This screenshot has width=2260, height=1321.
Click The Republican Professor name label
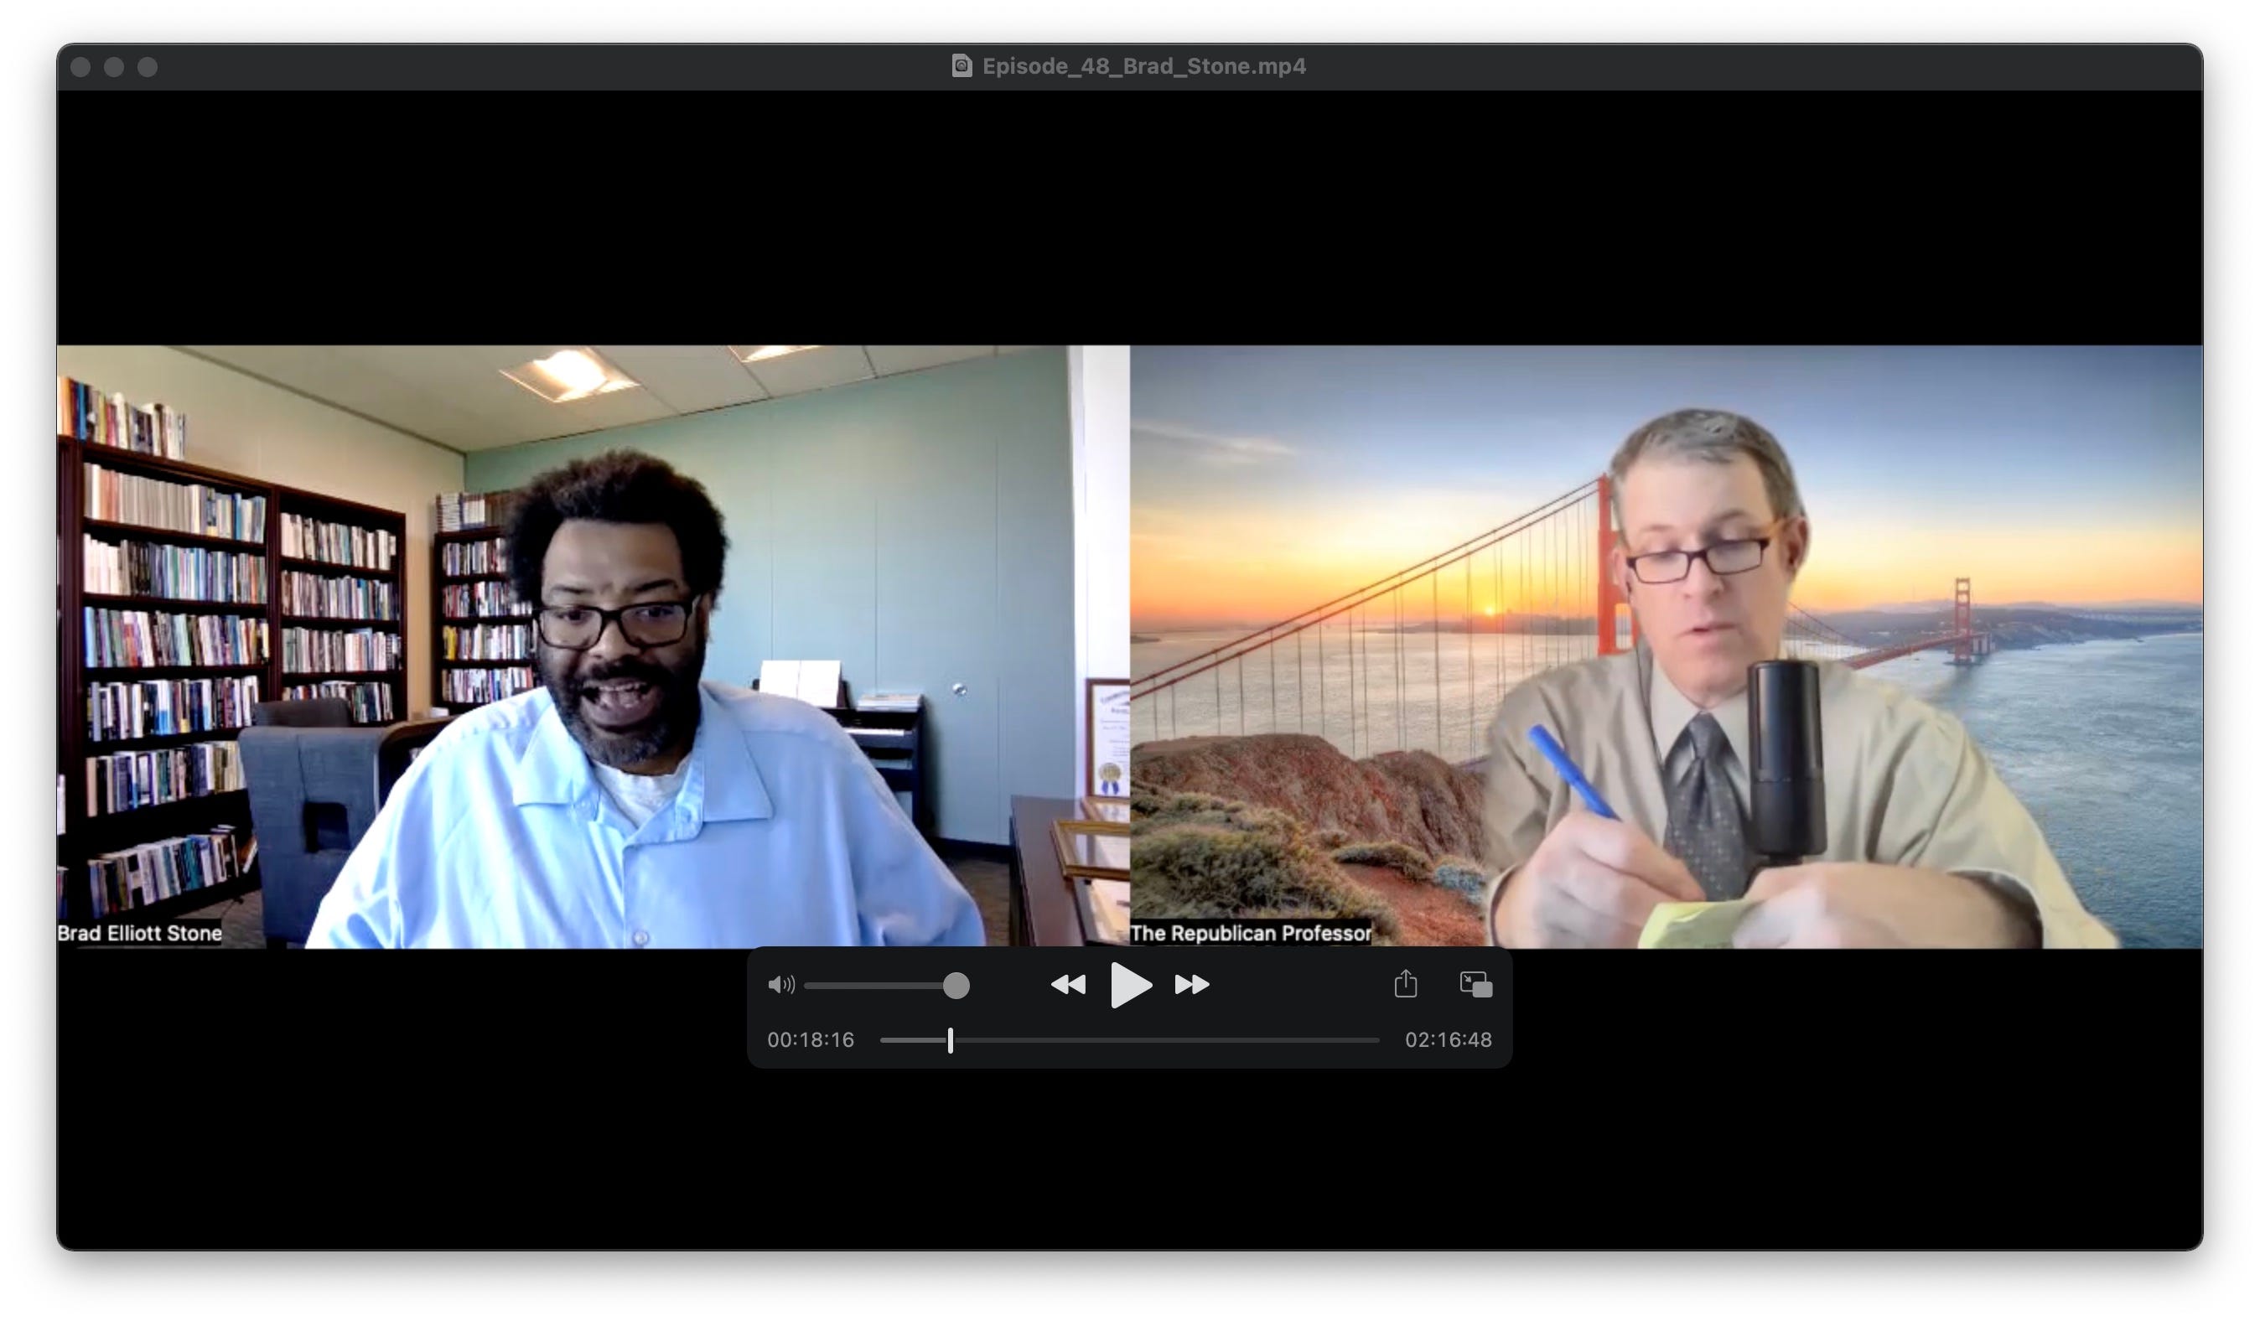(1251, 933)
